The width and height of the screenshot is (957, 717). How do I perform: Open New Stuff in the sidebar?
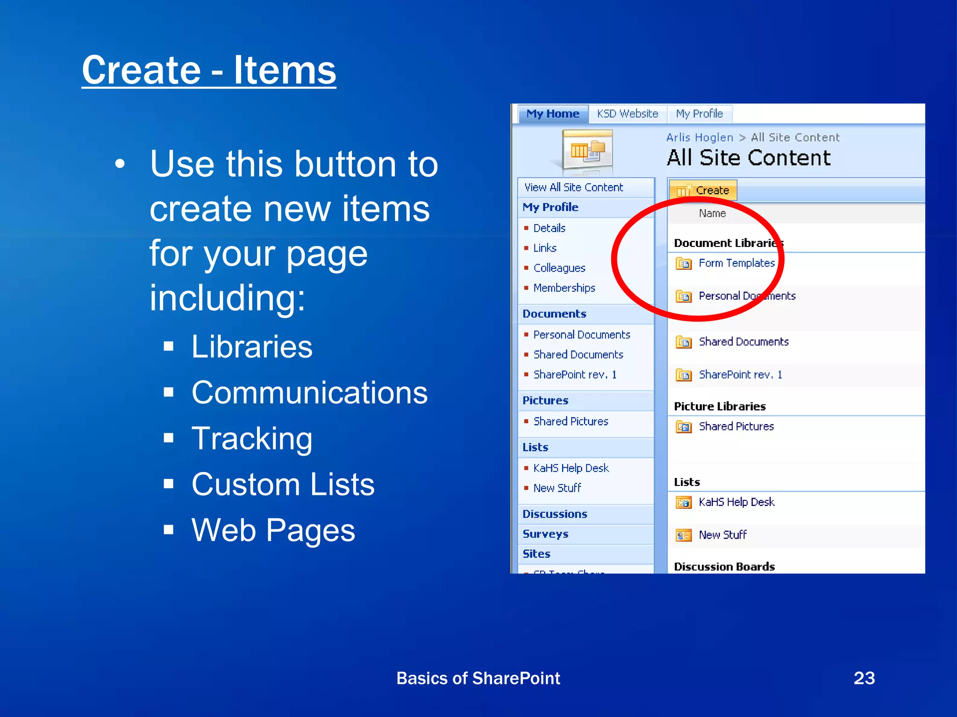click(557, 488)
